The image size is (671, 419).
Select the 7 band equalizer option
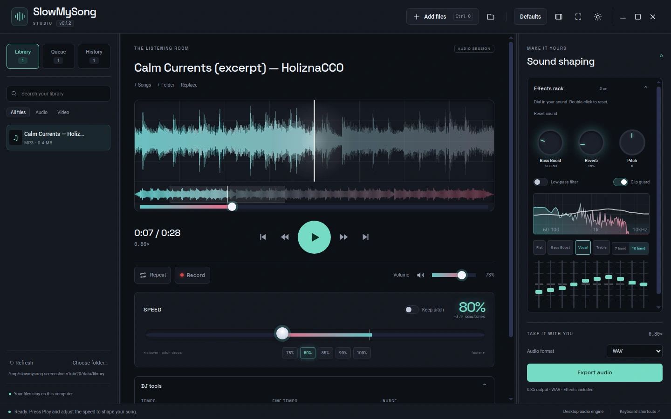click(621, 248)
